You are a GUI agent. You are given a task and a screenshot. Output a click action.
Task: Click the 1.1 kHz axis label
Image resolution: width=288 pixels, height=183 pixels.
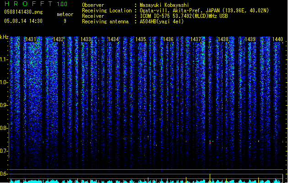tap(4, 59)
